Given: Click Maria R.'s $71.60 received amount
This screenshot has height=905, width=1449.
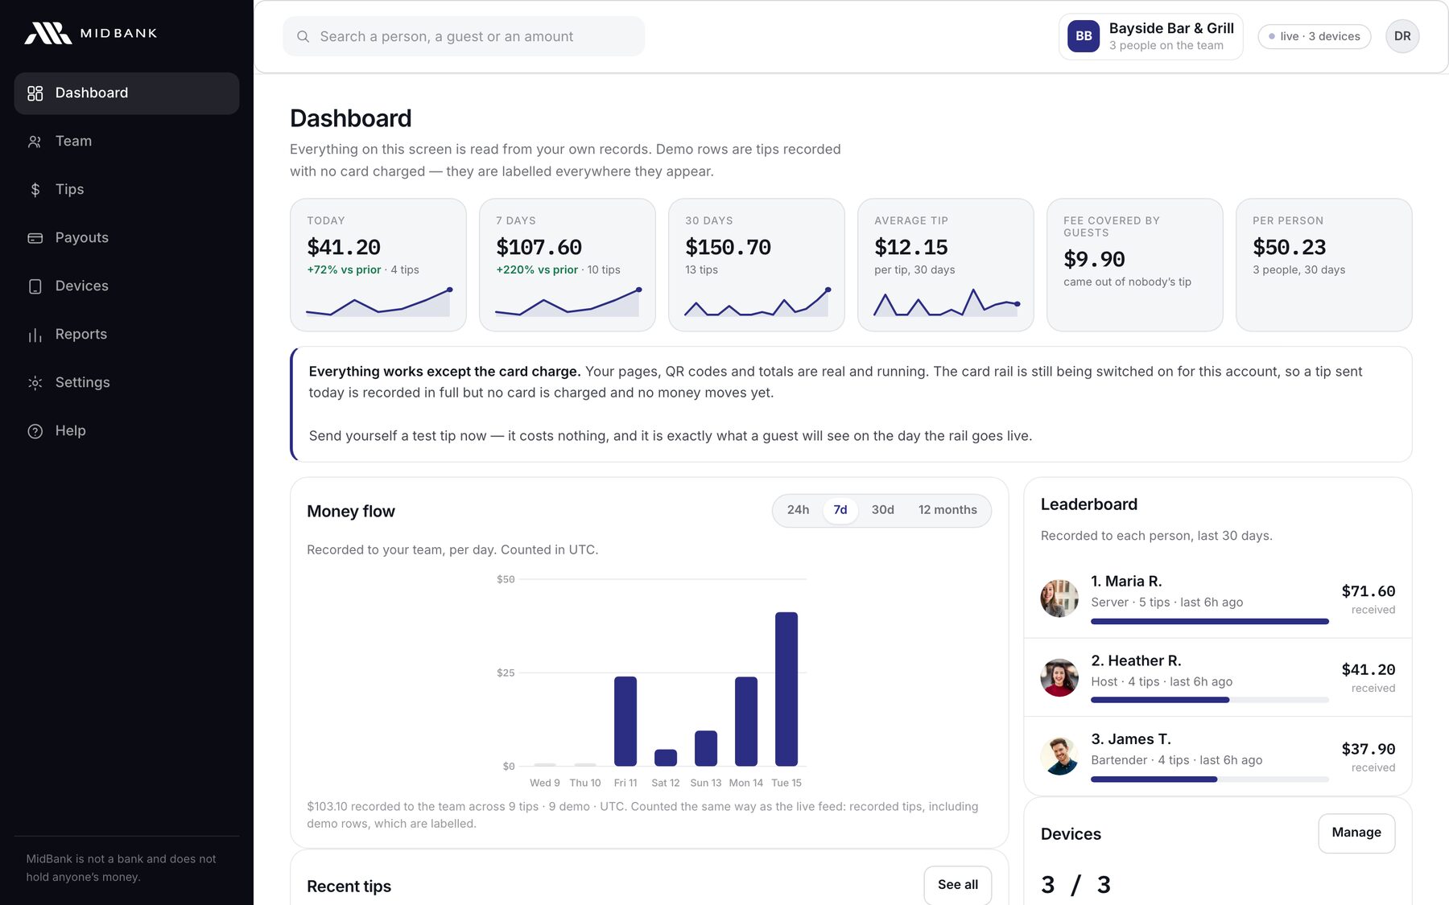Looking at the screenshot, I should coord(1368,591).
